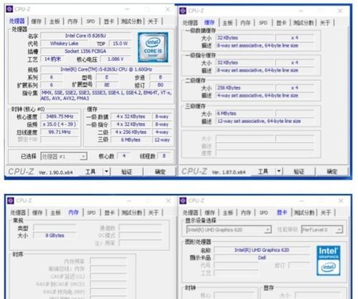Select 处理器 tab in memory window
This screenshot has height=299, width=358.
18,212
